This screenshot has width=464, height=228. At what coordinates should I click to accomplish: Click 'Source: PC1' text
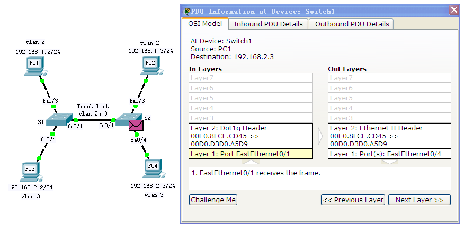coord(211,49)
